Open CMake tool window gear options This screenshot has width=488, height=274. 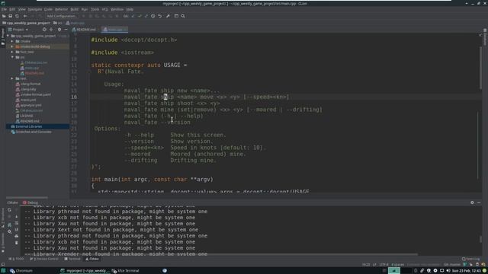[472, 202]
